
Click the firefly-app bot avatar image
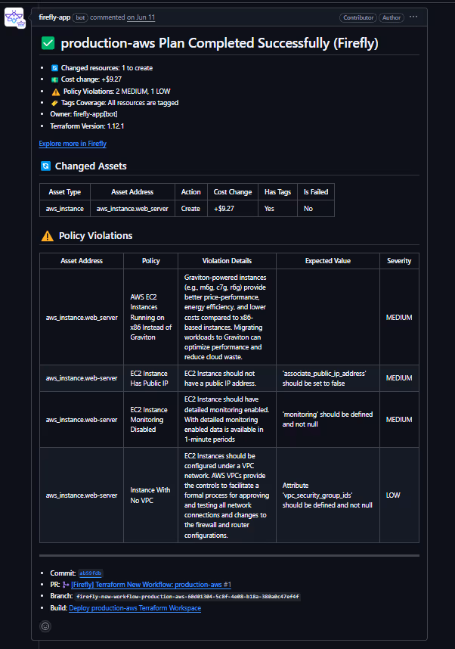14,17
